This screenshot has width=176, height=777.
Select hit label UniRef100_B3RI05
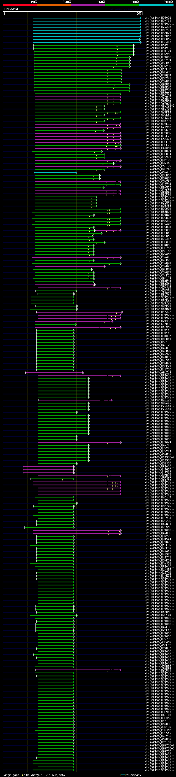click(x=158, y=400)
